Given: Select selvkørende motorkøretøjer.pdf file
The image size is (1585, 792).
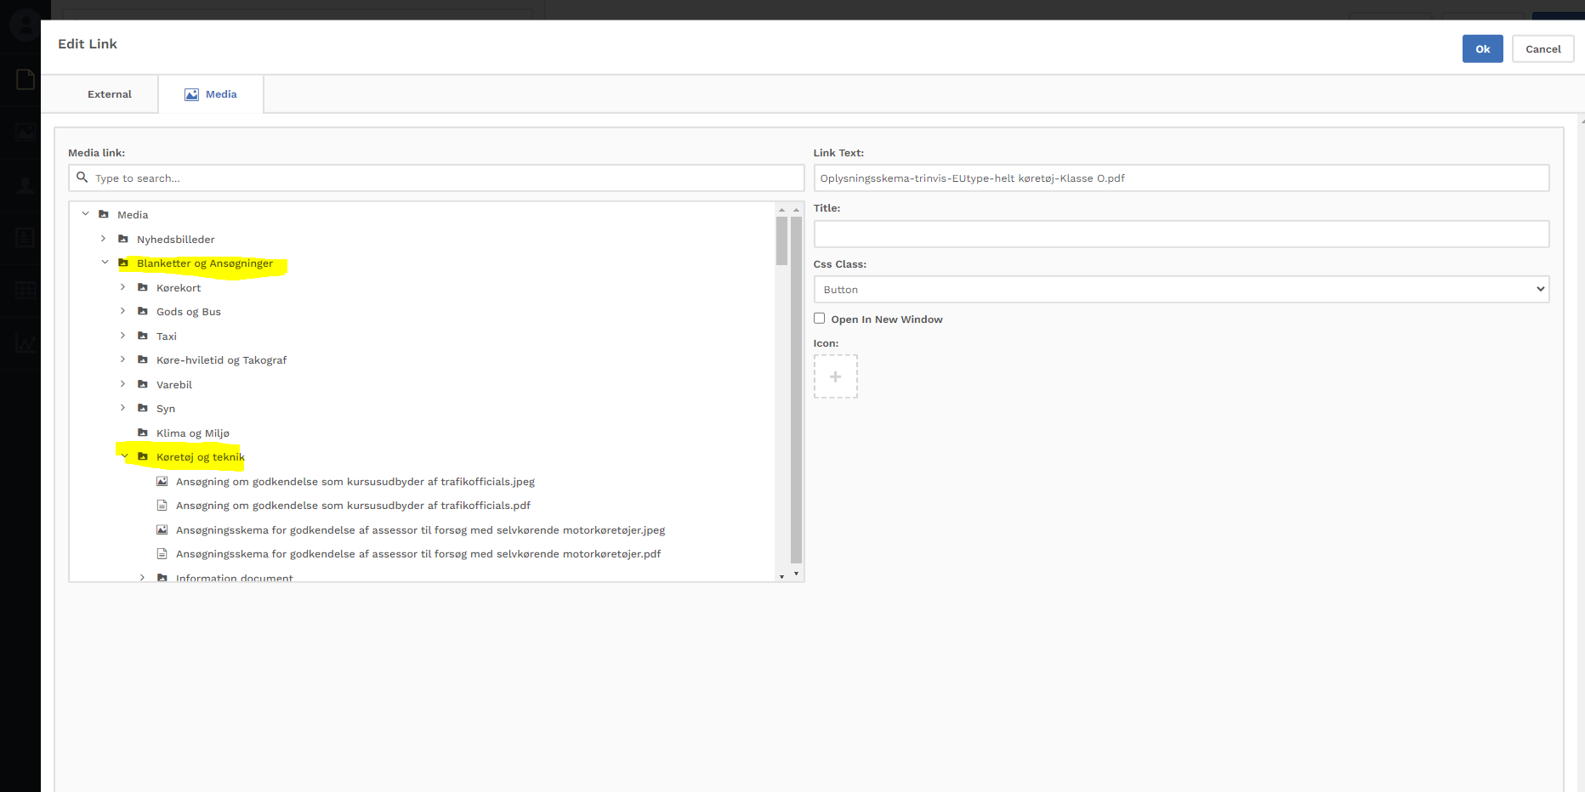Looking at the screenshot, I should [418, 554].
